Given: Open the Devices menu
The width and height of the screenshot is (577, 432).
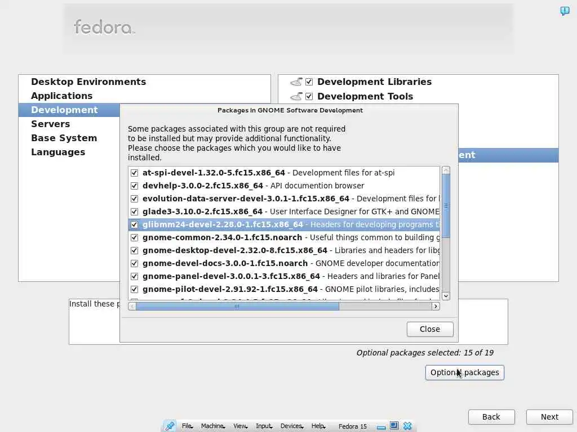Looking at the screenshot, I should pos(292,426).
